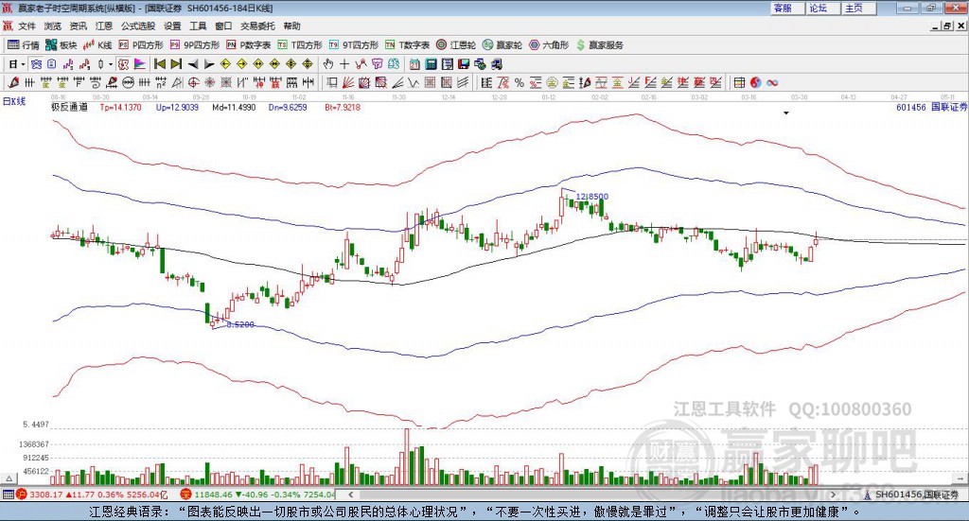Click the colored grid table icon
This screenshot has width=969, height=521.
pos(739,82)
